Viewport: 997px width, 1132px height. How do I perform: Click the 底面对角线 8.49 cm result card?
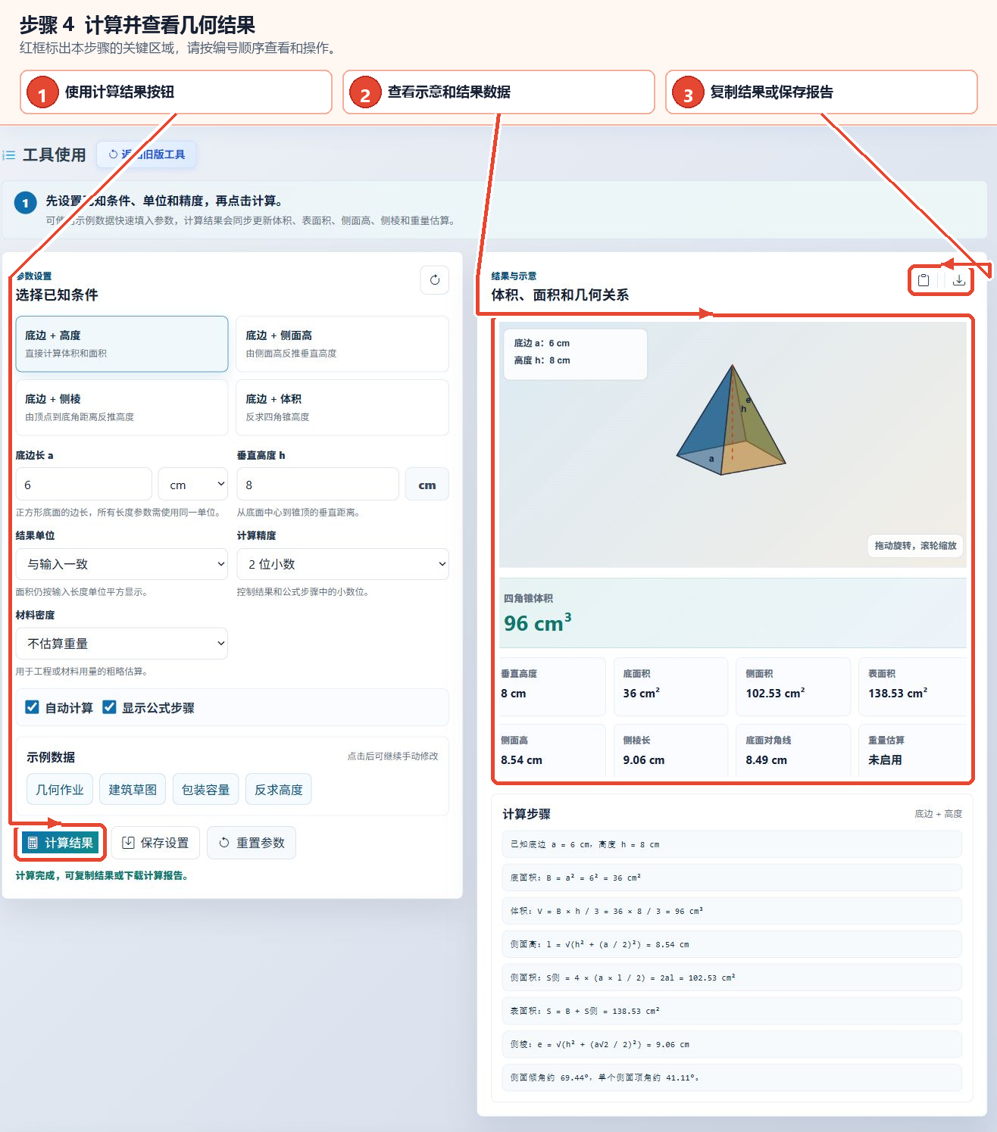[x=793, y=751]
